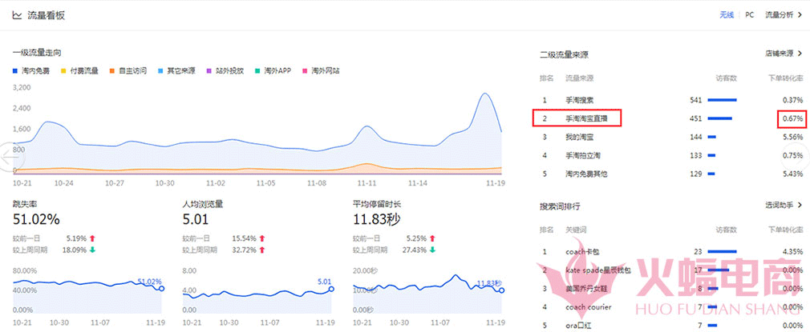This screenshot has width=810, height=332.
Task: Toggle the 付费流量 legend series
Action: click(65, 70)
